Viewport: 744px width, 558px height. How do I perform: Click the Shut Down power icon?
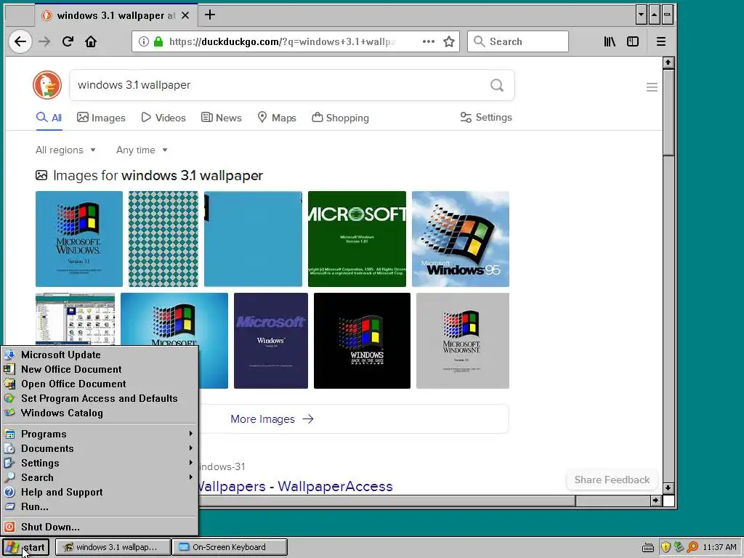[9, 527]
